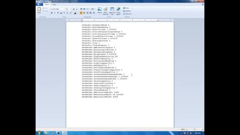This screenshot has height=135, width=240.
Task: Click Select all in Editing group
Action: (127, 14)
